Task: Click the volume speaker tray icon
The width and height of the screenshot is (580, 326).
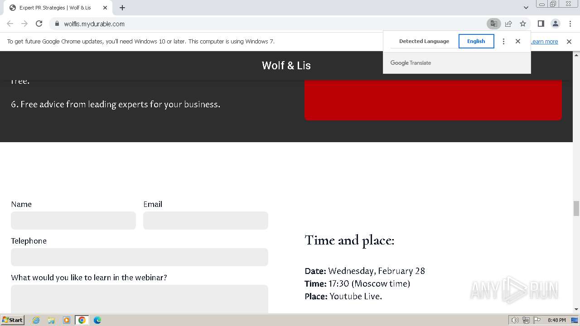Action: 515,320
